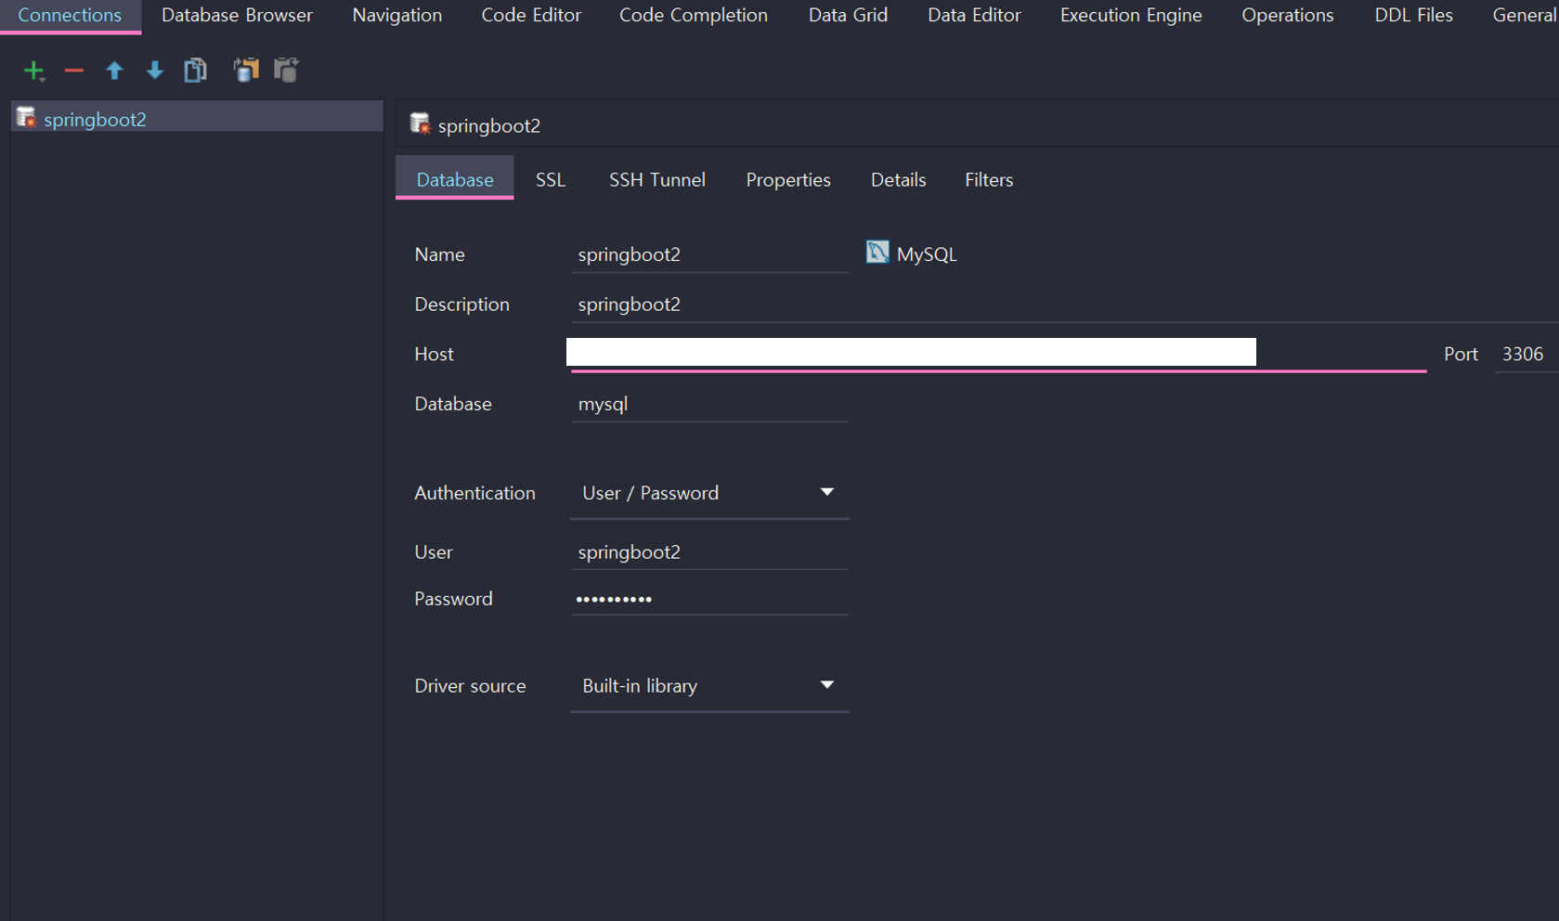Click the Port label text
The image size is (1559, 921).
pos(1461,354)
